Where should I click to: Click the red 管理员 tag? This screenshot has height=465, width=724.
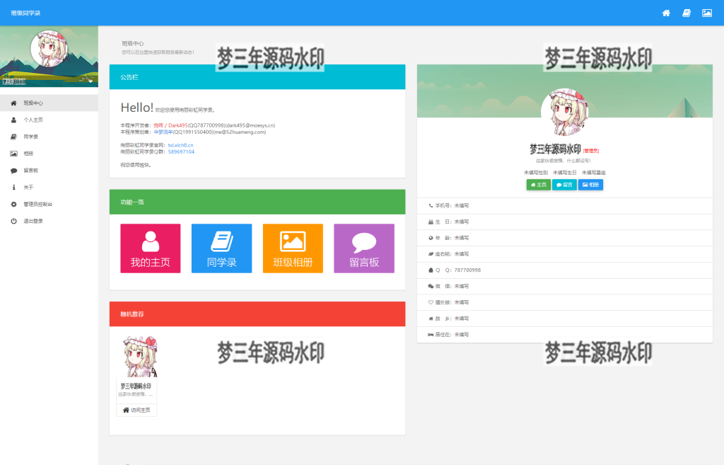tap(591, 151)
